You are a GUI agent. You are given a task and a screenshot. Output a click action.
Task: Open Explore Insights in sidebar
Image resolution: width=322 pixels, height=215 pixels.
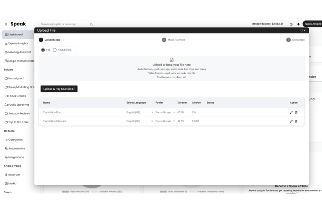pos(18,43)
